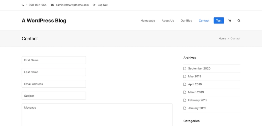Focus the First Name field
Screen dimensions: 262x126
[54, 60]
